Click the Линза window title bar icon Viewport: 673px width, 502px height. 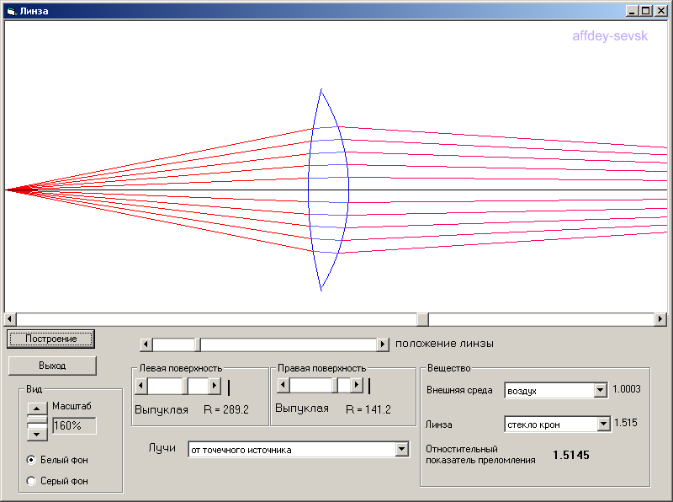[10, 11]
